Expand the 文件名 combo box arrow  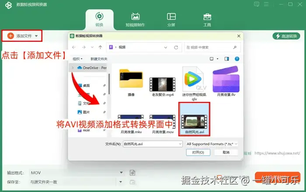180,144
